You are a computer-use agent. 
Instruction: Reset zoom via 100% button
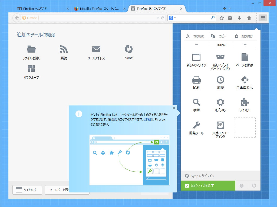tap(221, 45)
